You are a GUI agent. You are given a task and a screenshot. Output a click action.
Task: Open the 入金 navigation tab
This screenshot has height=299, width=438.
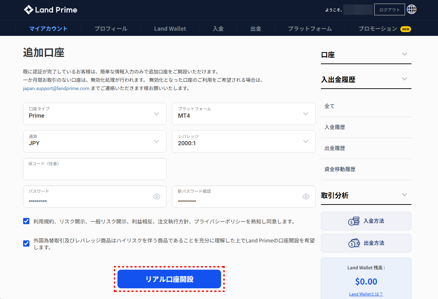218,29
